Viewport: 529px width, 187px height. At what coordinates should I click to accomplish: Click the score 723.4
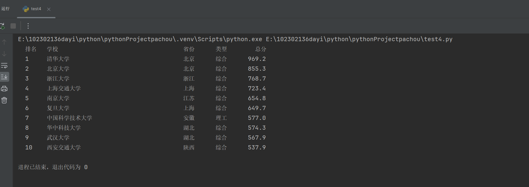[x=257, y=88]
